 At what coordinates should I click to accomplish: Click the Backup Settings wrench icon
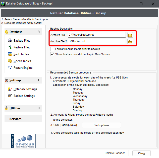coord(10,96)
